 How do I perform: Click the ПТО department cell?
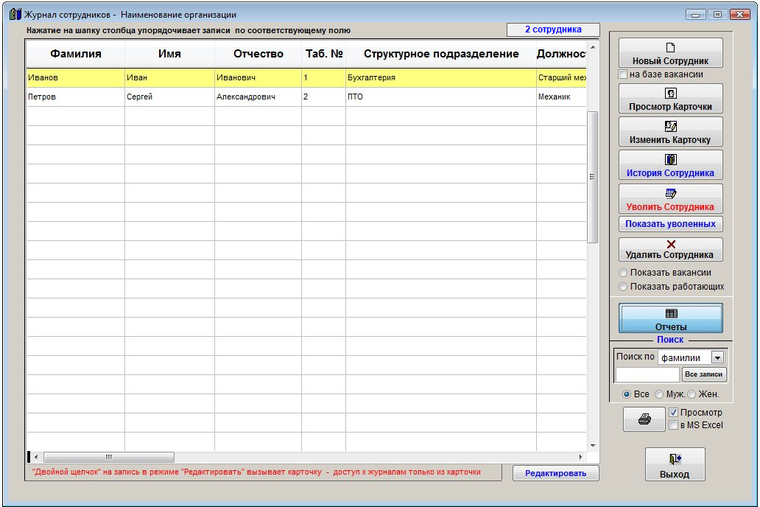(x=441, y=97)
